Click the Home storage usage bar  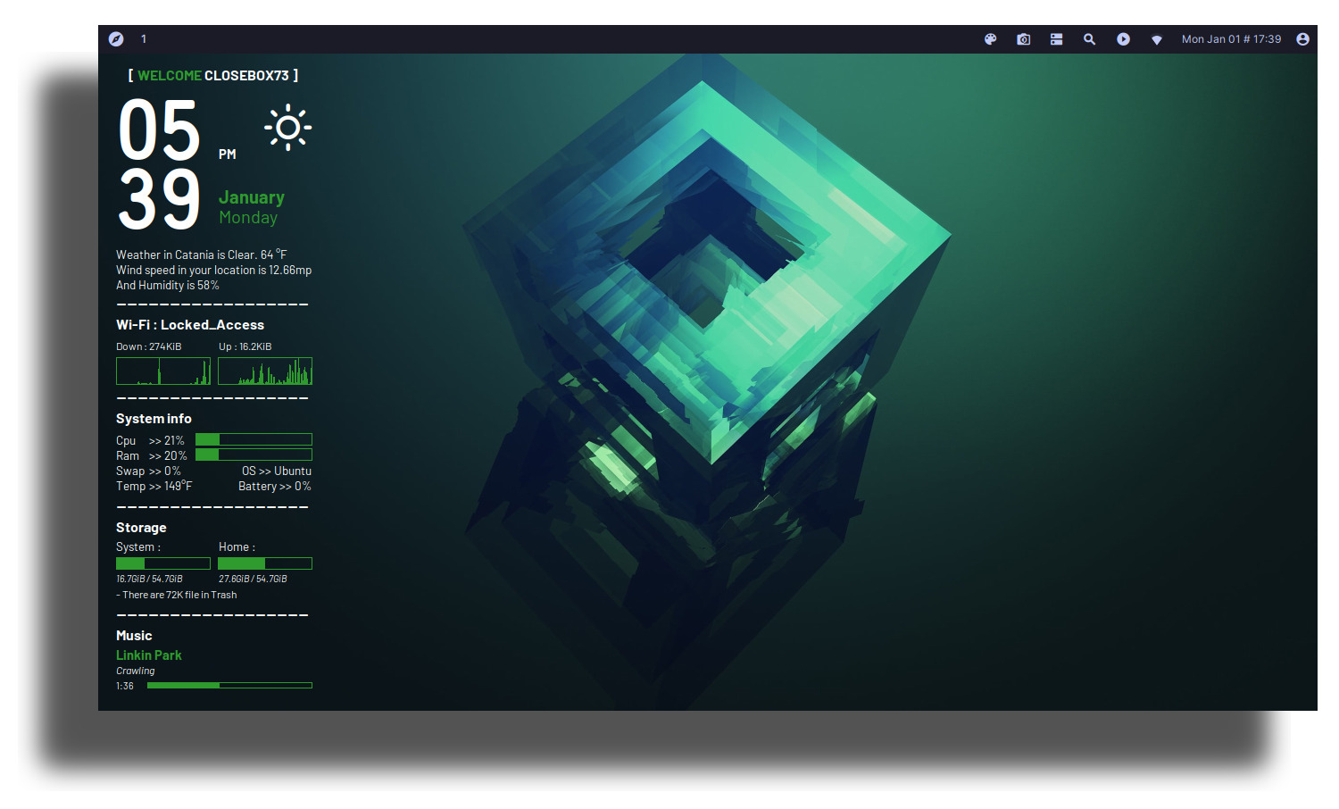[265, 563]
